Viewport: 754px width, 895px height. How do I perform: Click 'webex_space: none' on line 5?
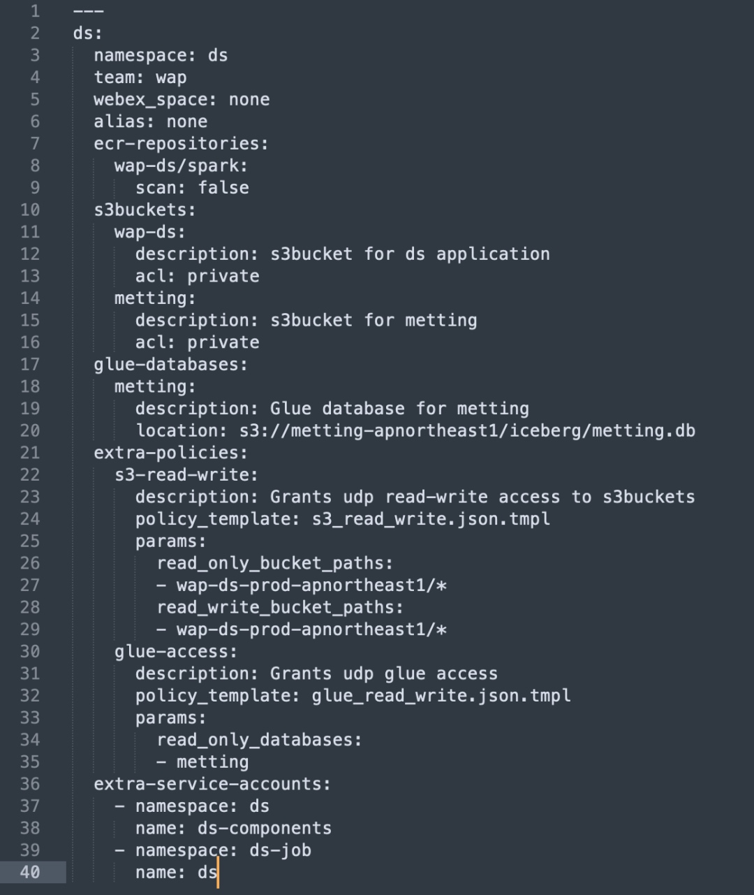182,100
